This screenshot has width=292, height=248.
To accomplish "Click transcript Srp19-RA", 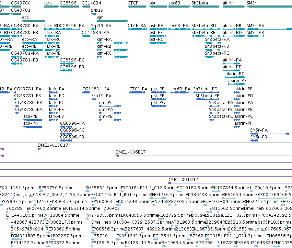I will click(101, 26).
